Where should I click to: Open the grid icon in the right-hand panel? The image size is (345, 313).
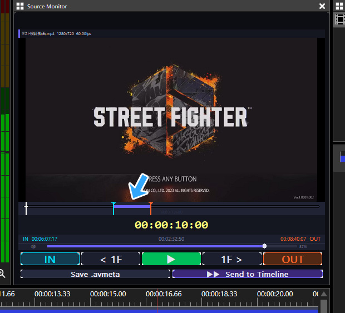[339, 6]
